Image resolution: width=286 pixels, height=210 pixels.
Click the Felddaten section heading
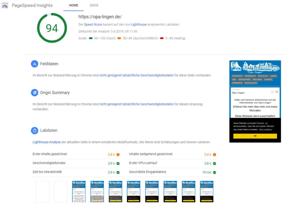pyautogui.click(x=49, y=64)
